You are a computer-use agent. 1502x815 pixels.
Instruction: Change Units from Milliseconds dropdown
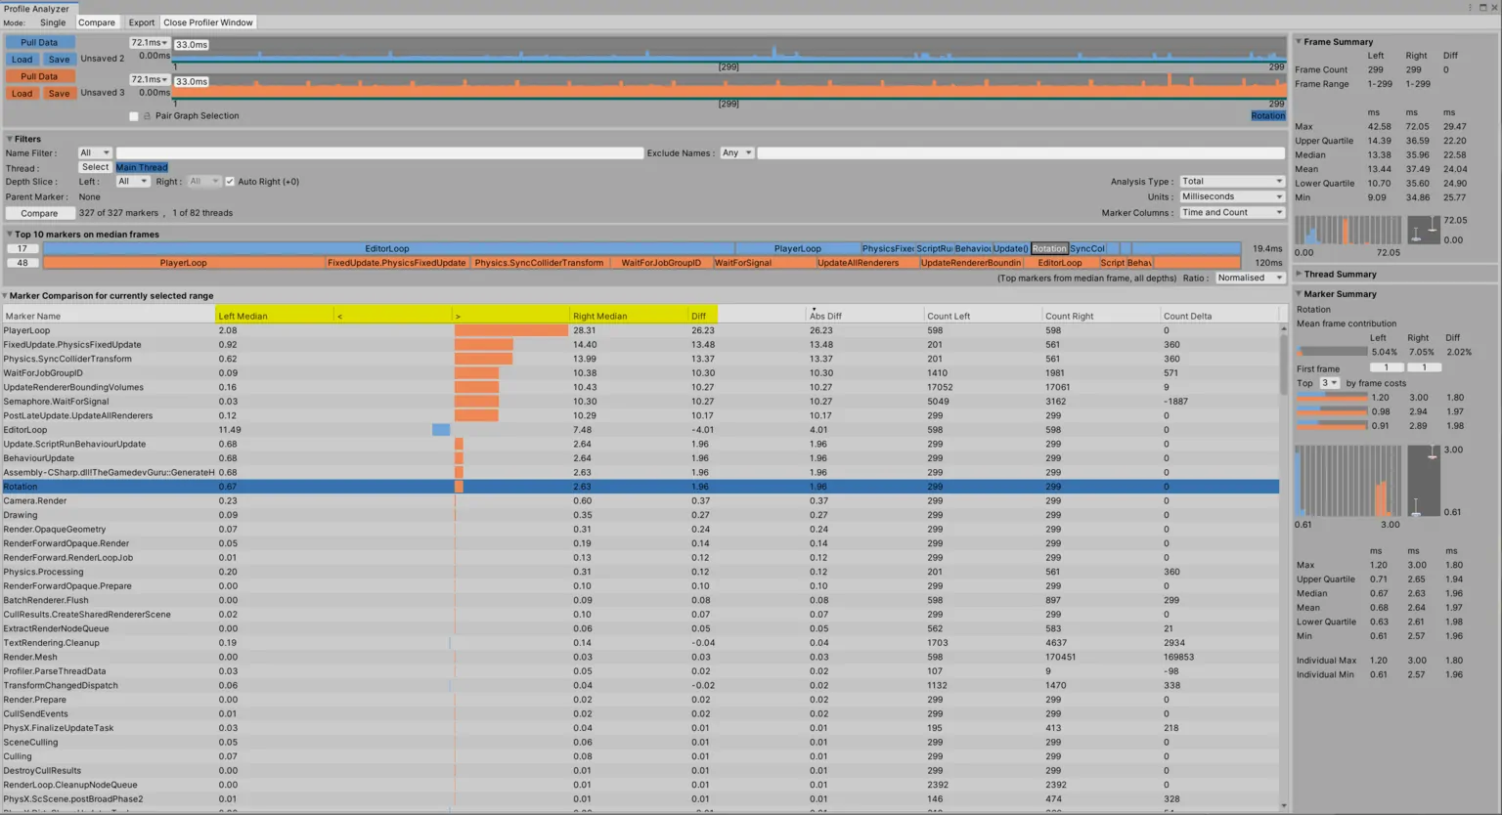pyautogui.click(x=1230, y=195)
